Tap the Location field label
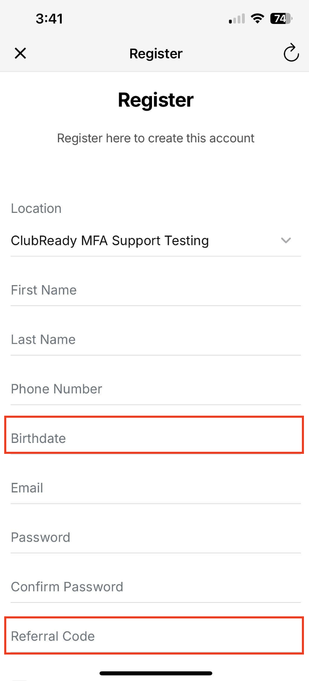Image resolution: width=309 pixels, height=681 pixels. click(36, 208)
